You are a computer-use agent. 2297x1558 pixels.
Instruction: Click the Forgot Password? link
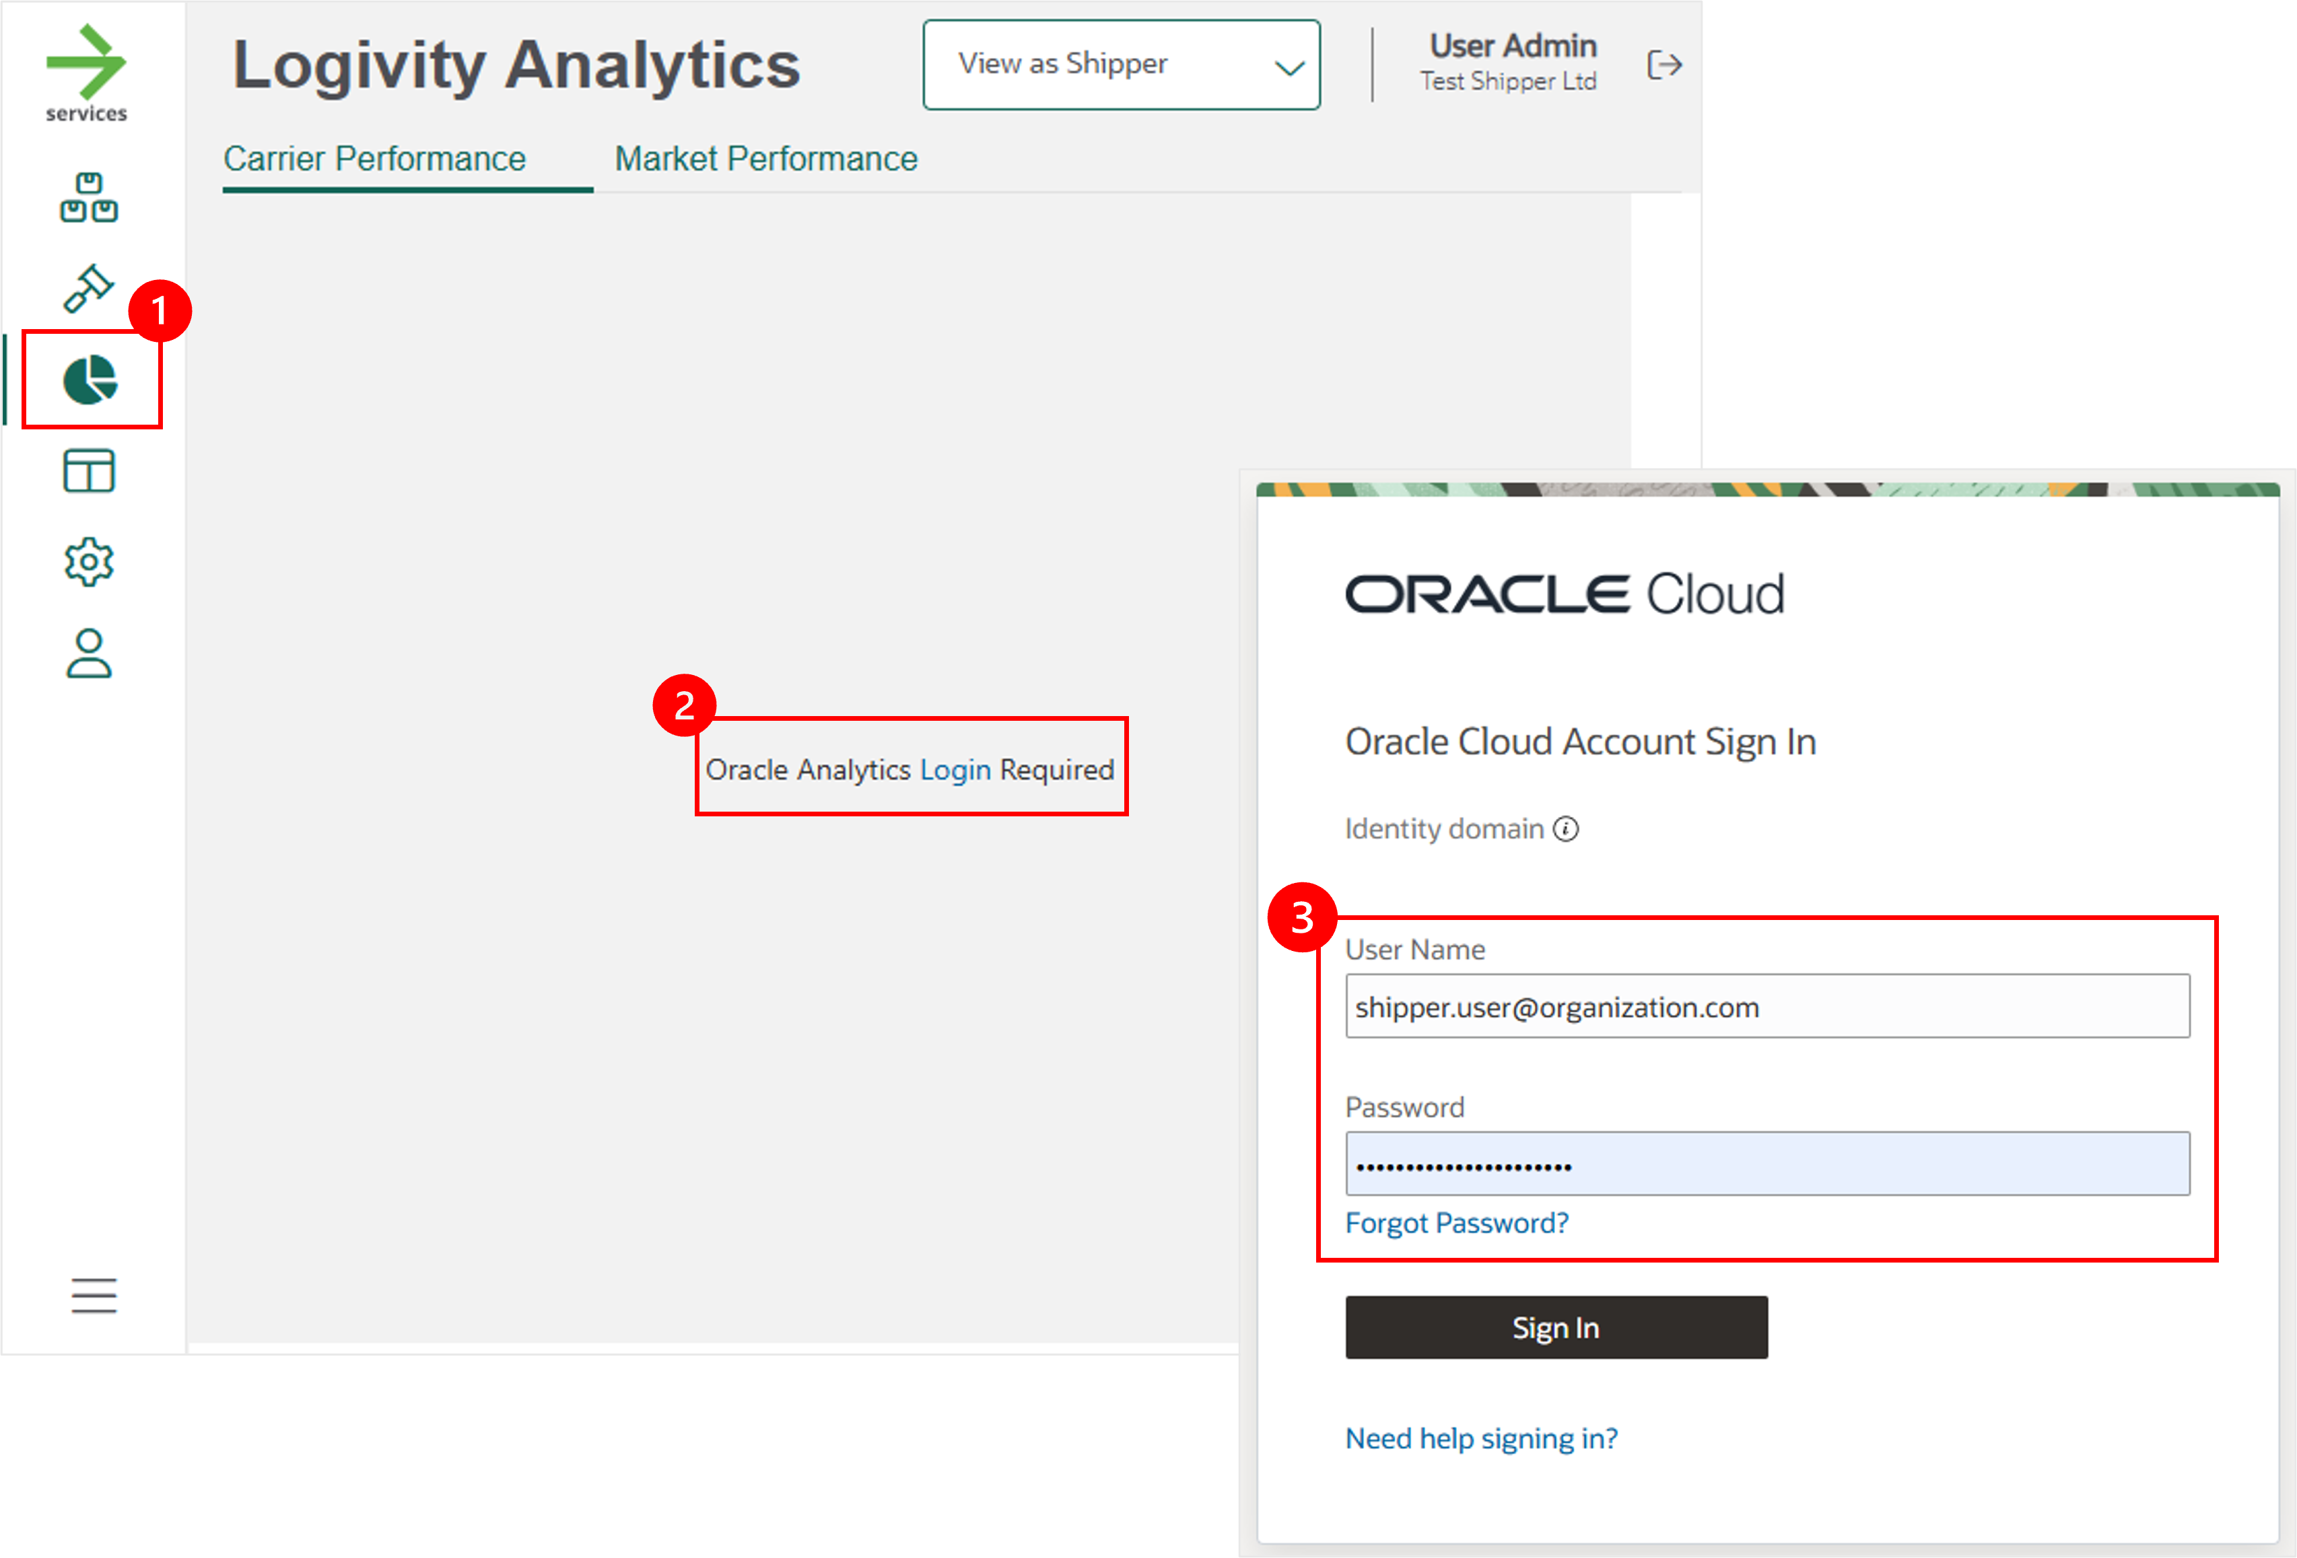(1457, 1223)
